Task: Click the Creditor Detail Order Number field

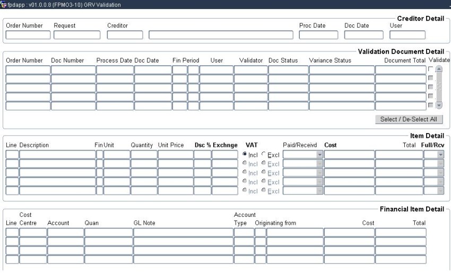Action: click(x=28, y=35)
